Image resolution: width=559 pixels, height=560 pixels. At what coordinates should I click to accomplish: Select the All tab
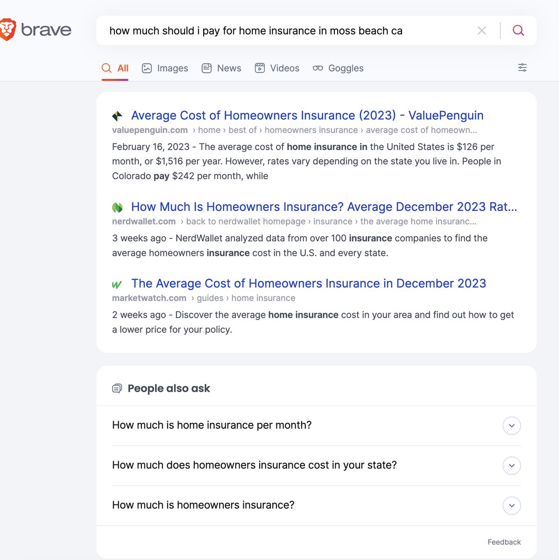click(x=115, y=68)
